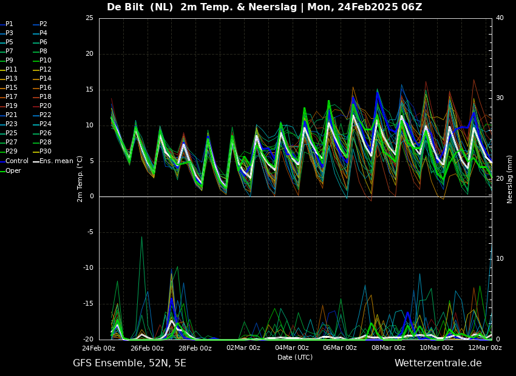Click the chart title De Bilt (NL)
Screen dimensions: 516x376
tap(140, 7)
